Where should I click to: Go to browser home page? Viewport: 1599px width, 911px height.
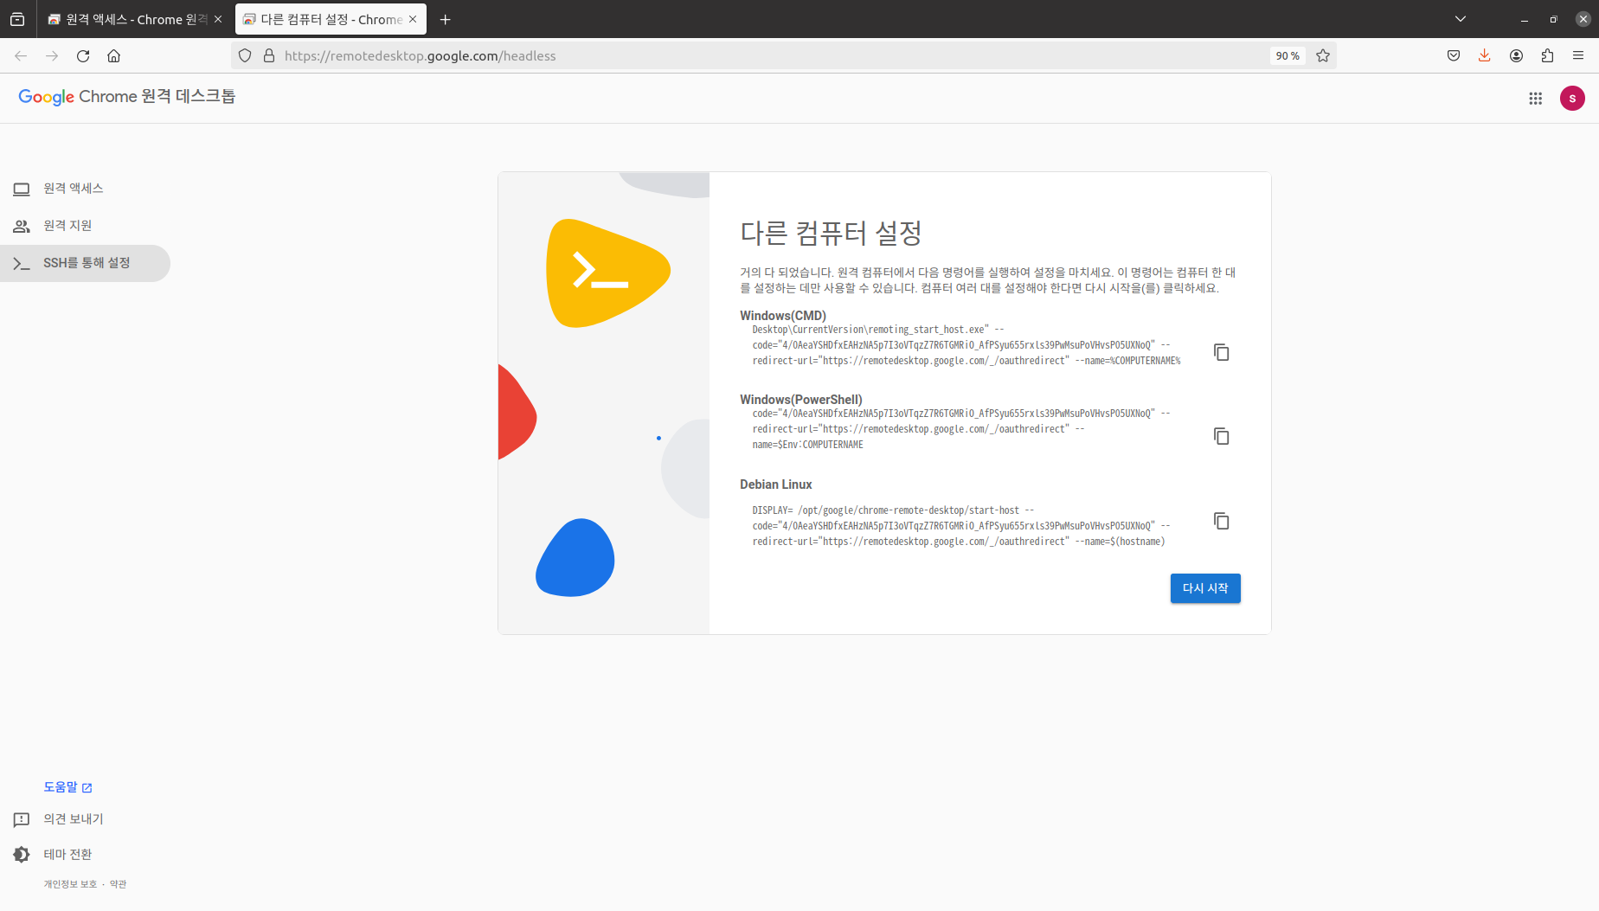click(x=113, y=56)
